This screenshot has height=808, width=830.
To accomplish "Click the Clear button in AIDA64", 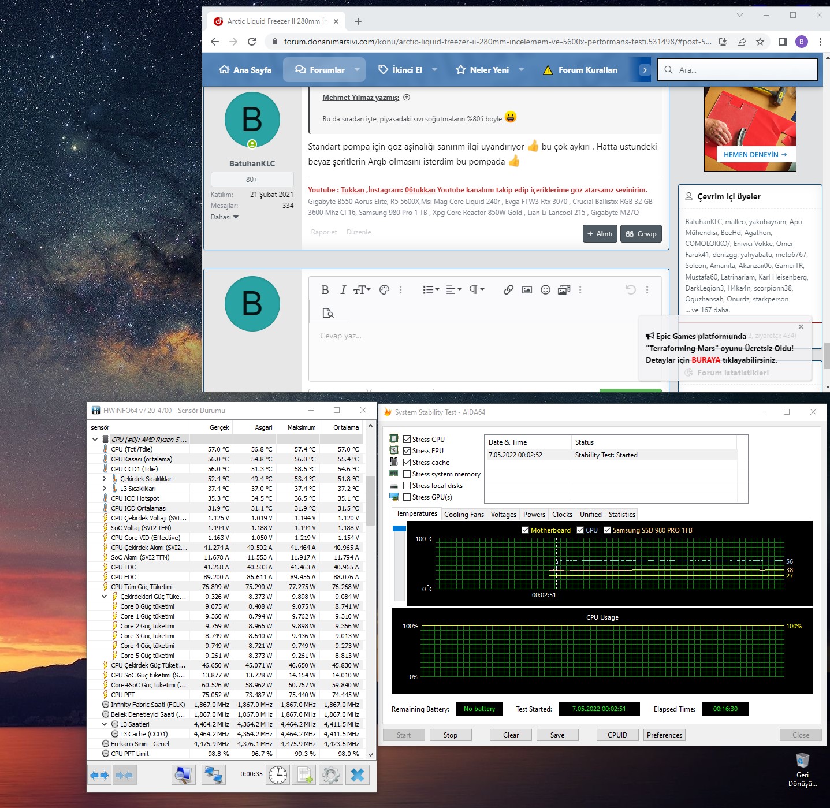I will tap(511, 735).
